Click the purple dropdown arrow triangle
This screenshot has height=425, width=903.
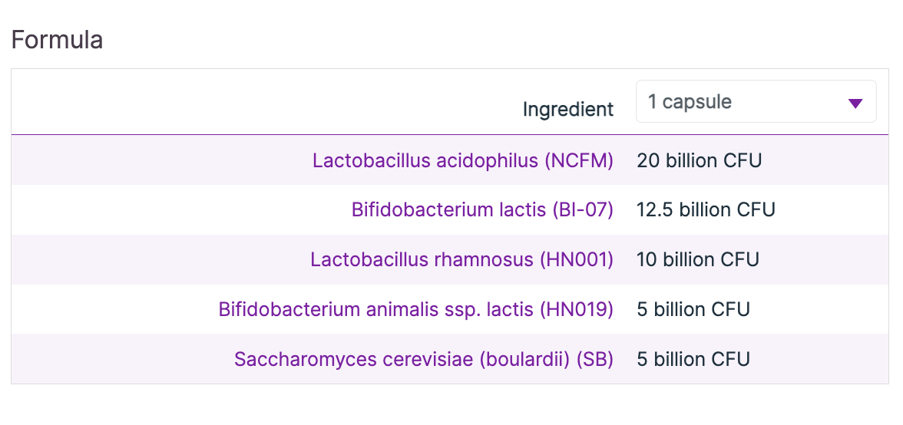tap(855, 104)
